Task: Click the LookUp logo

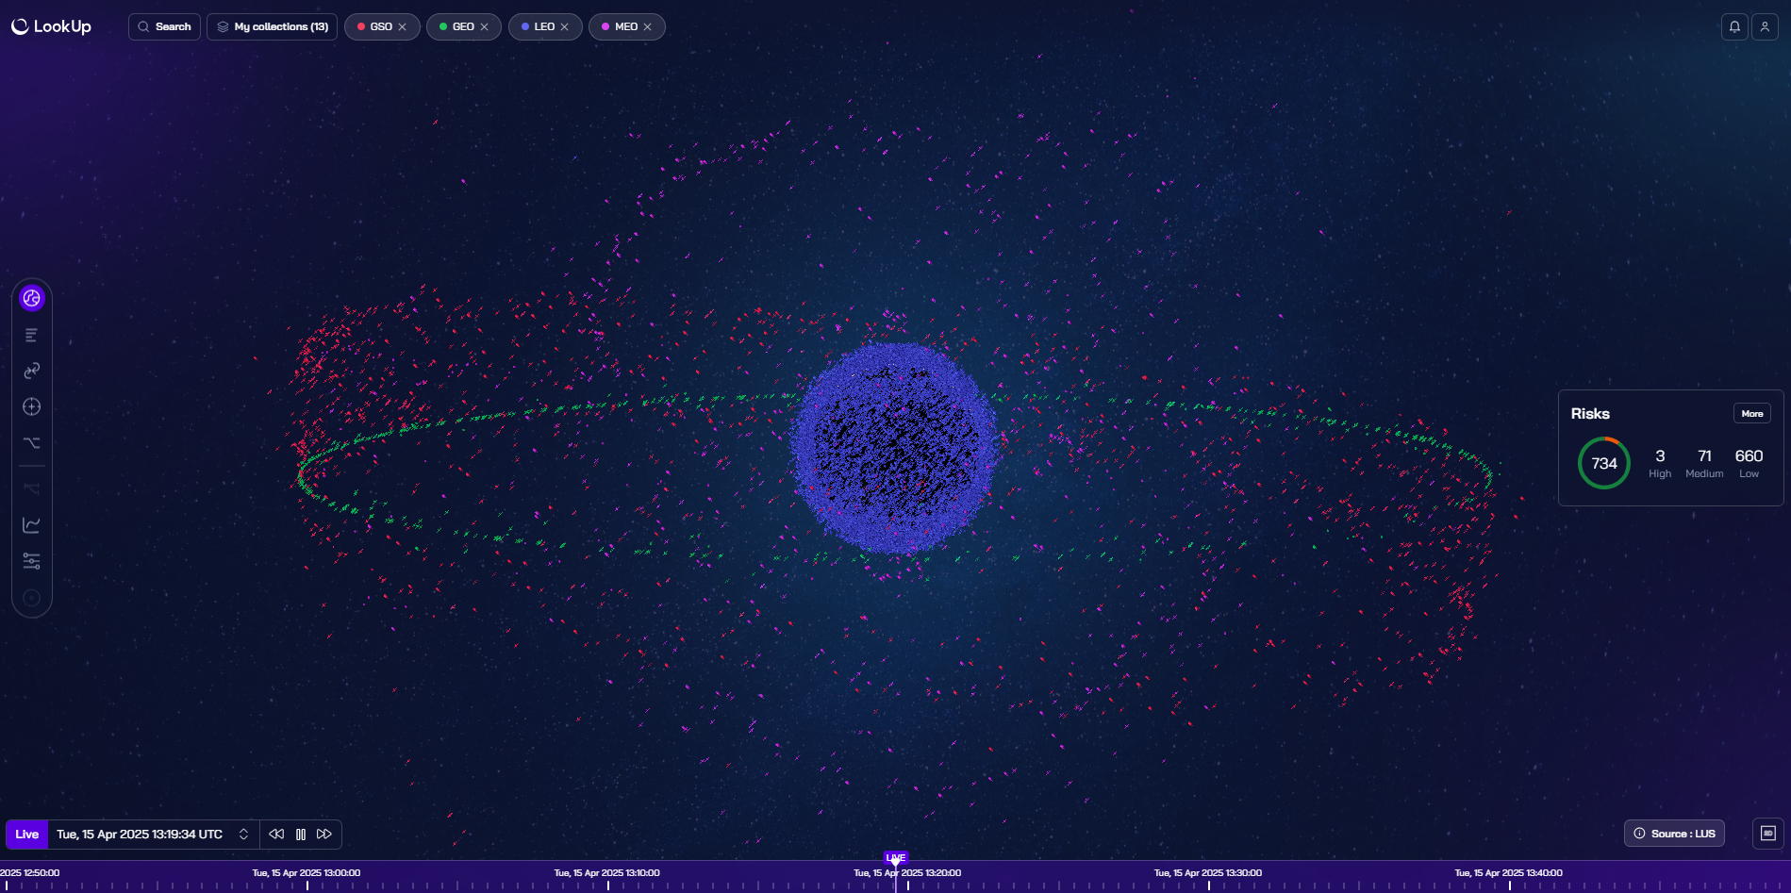Action: click(51, 26)
